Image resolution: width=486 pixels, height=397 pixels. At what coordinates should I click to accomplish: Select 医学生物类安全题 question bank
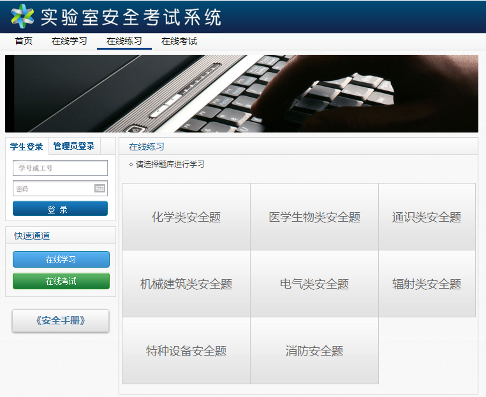click(314, 217)
